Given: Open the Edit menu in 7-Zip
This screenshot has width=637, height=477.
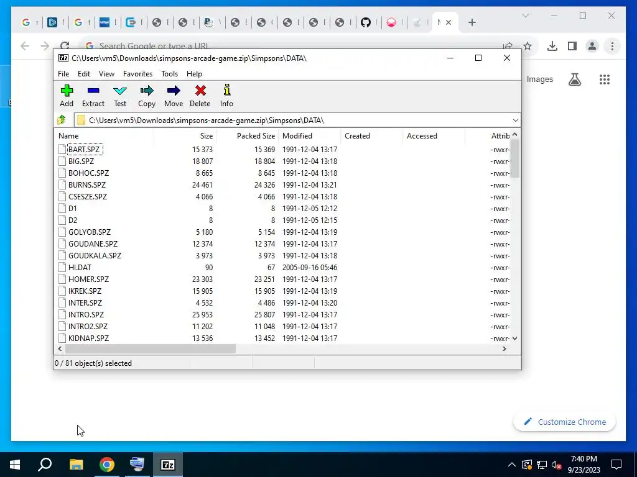Looking at the screenshot, I should [84, 74].
